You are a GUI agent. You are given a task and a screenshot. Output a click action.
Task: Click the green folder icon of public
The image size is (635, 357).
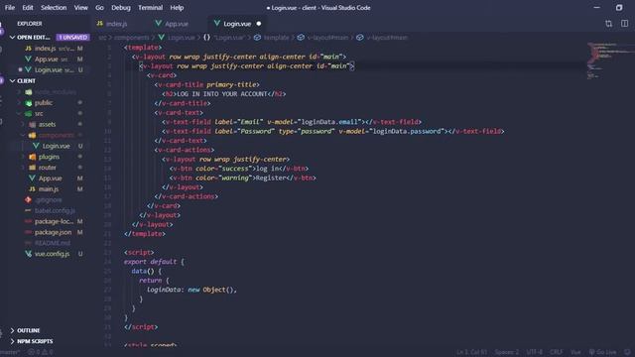click(x=29, y=103)
